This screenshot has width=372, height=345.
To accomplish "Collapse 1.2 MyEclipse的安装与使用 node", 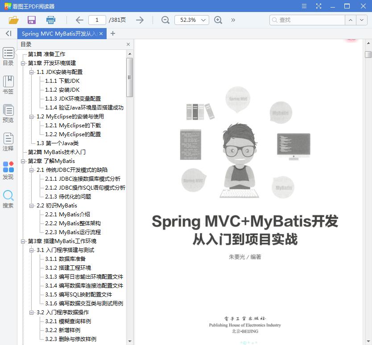I will 31,117.
